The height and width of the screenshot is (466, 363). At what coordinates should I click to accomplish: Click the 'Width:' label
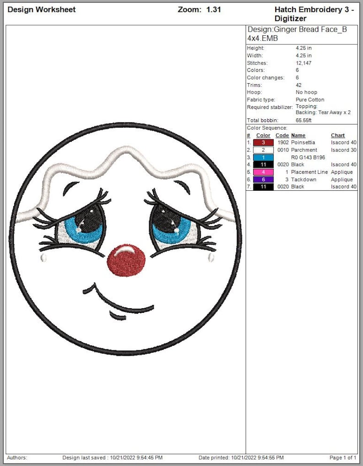click(x=255, y=56)
